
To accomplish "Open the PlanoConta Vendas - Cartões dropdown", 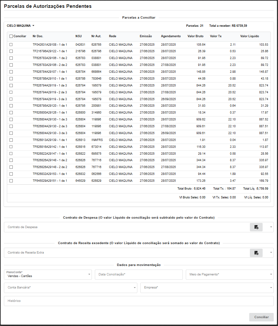I will [x=48, y=275].
